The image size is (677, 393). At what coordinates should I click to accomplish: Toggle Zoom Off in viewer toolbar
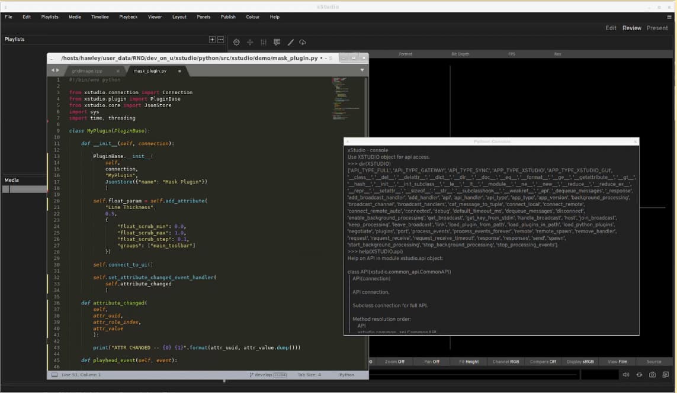coord(394,362)
